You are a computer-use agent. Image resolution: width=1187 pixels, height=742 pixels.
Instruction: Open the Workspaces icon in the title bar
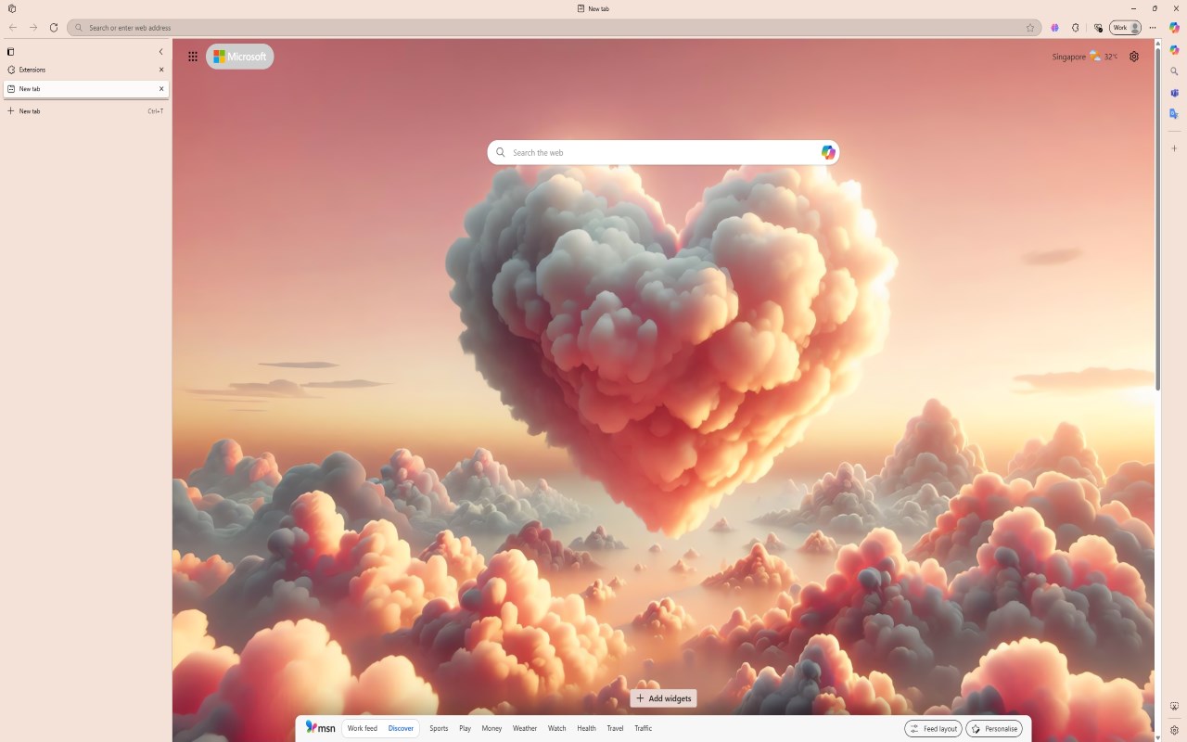point(11,8)
